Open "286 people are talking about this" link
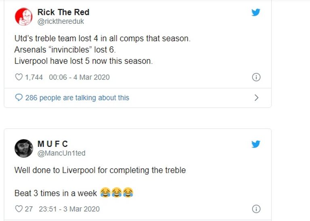The image size is (310, 221). point(77,98)
